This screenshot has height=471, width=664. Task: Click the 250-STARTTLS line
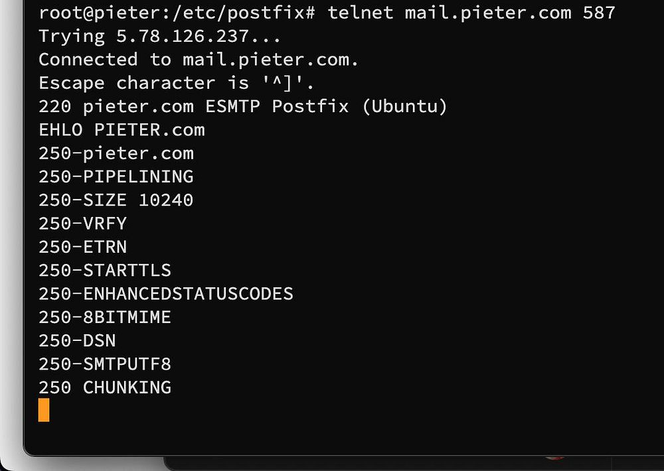[x=105, y=271]
